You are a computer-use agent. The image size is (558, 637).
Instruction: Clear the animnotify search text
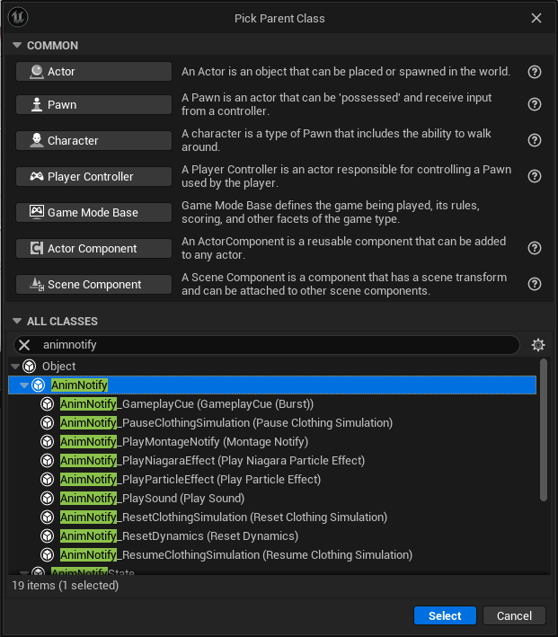pyautogui.click(x=24, y=345)
